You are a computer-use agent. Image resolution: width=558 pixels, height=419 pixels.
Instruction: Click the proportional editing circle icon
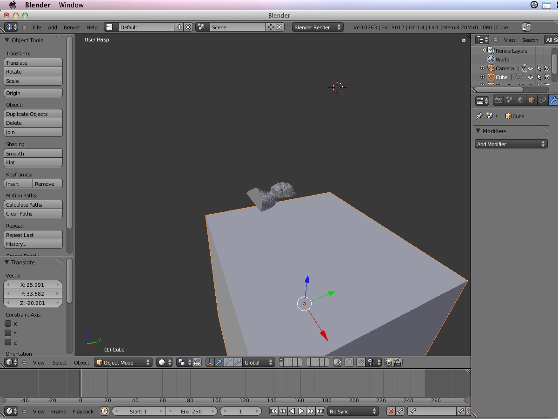(x=349, y=362)
